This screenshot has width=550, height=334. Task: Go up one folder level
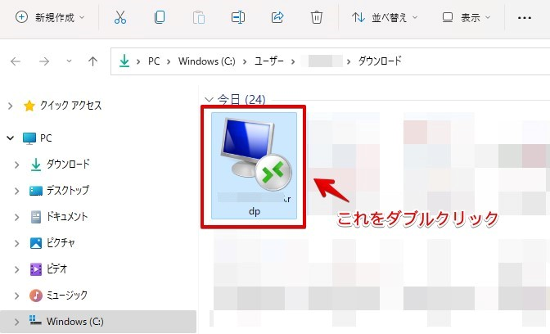[x=92, y=61]
